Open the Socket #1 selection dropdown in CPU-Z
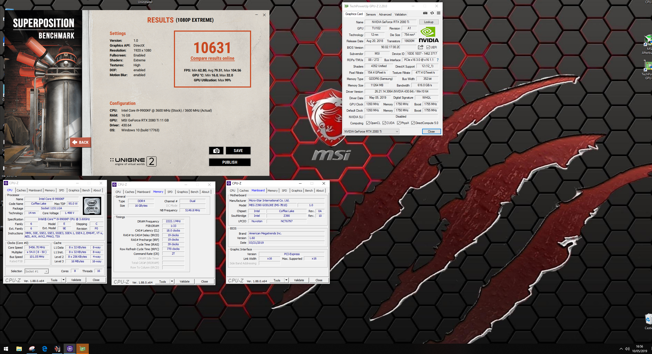This screenshot has width=652, height=354. click(36, 271)
